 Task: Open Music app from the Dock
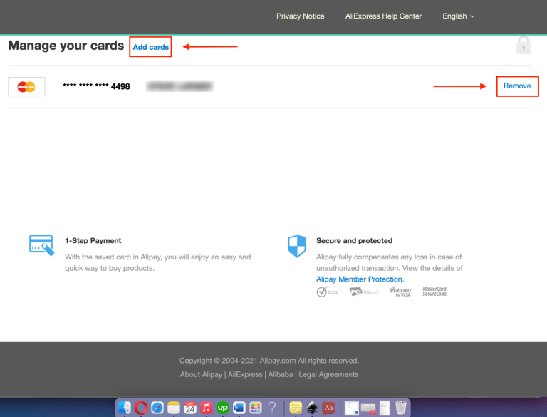click(207, 408)
